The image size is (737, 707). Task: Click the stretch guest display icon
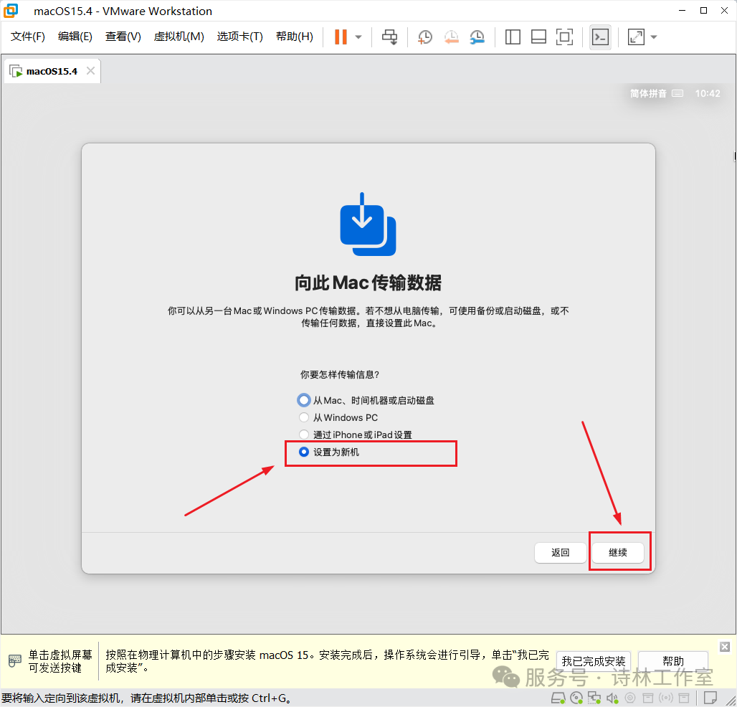point(636,37)
